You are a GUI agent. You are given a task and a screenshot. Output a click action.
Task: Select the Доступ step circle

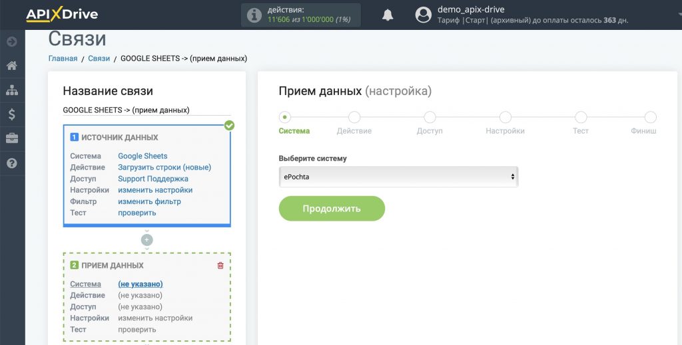pyautogui.click(x=430, y=117)
